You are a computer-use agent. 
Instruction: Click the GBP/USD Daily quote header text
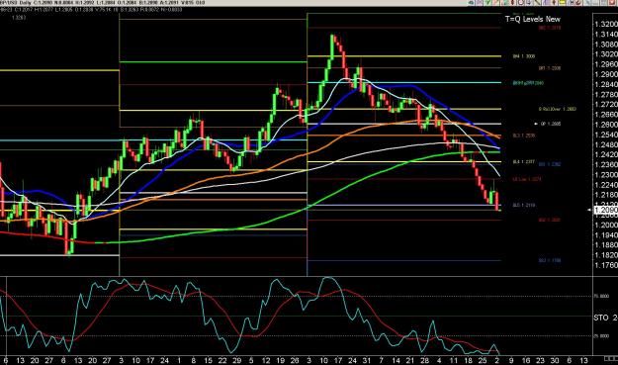coord(103,3)
